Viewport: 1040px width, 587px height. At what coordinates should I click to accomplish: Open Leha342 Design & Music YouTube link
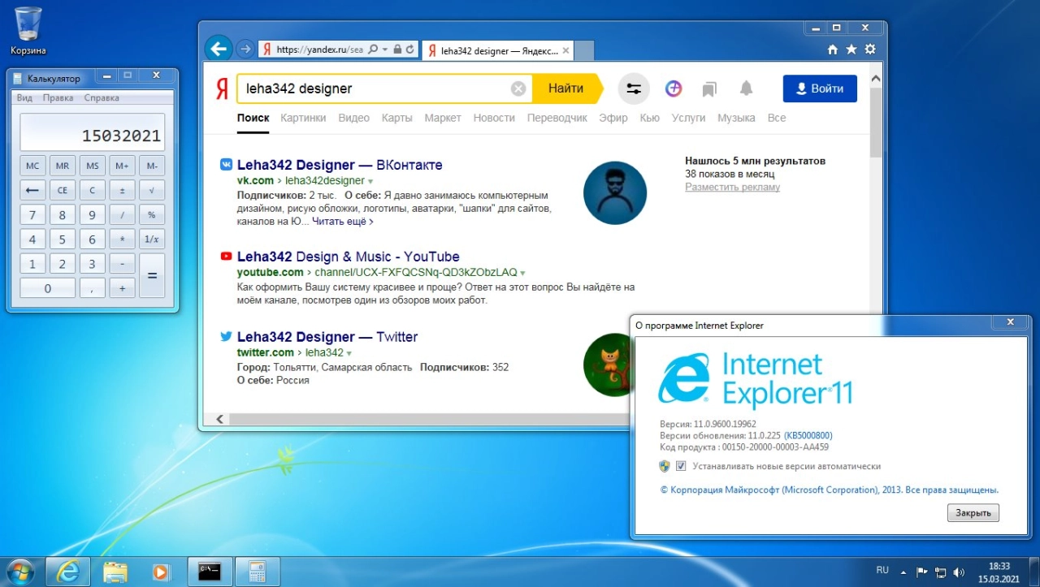pyautogui.click(x=348, y=257)
